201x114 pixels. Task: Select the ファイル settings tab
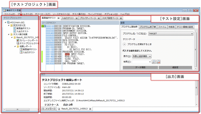[162, 27]
